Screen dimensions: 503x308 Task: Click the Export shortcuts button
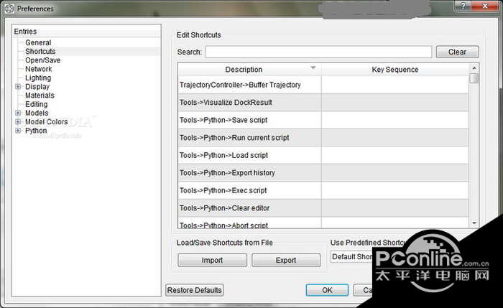click(286, 260)
